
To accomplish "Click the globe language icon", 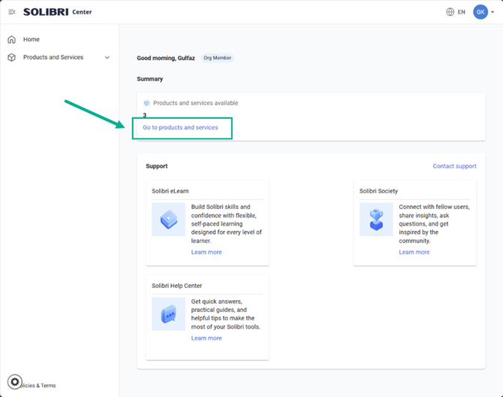I will [x=450, y=12].
